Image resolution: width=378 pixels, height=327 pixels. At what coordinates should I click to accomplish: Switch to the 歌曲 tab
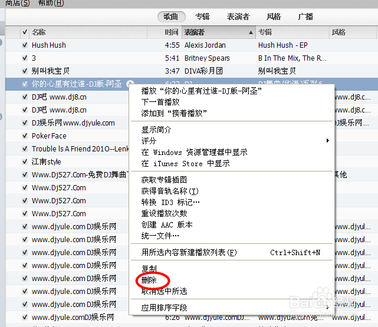point(172,16)
